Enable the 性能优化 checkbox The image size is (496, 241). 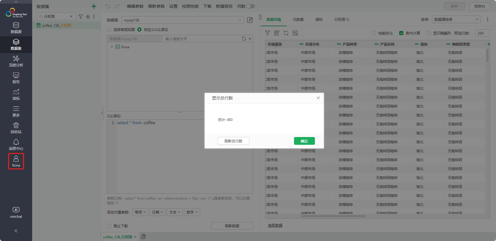(x=374, y=33)
